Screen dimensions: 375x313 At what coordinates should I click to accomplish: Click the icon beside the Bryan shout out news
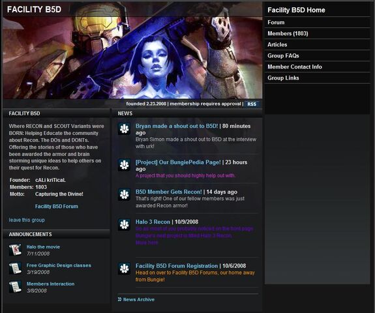click(124, 129)
